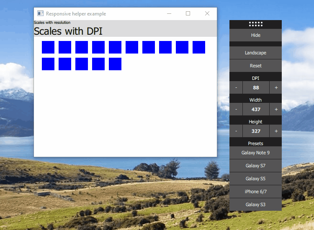Maximize the Responsive helper example window
314x230 pixels.
pos(188,14)
